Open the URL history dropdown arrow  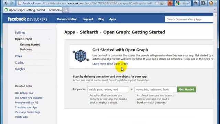tap(166, 3)
